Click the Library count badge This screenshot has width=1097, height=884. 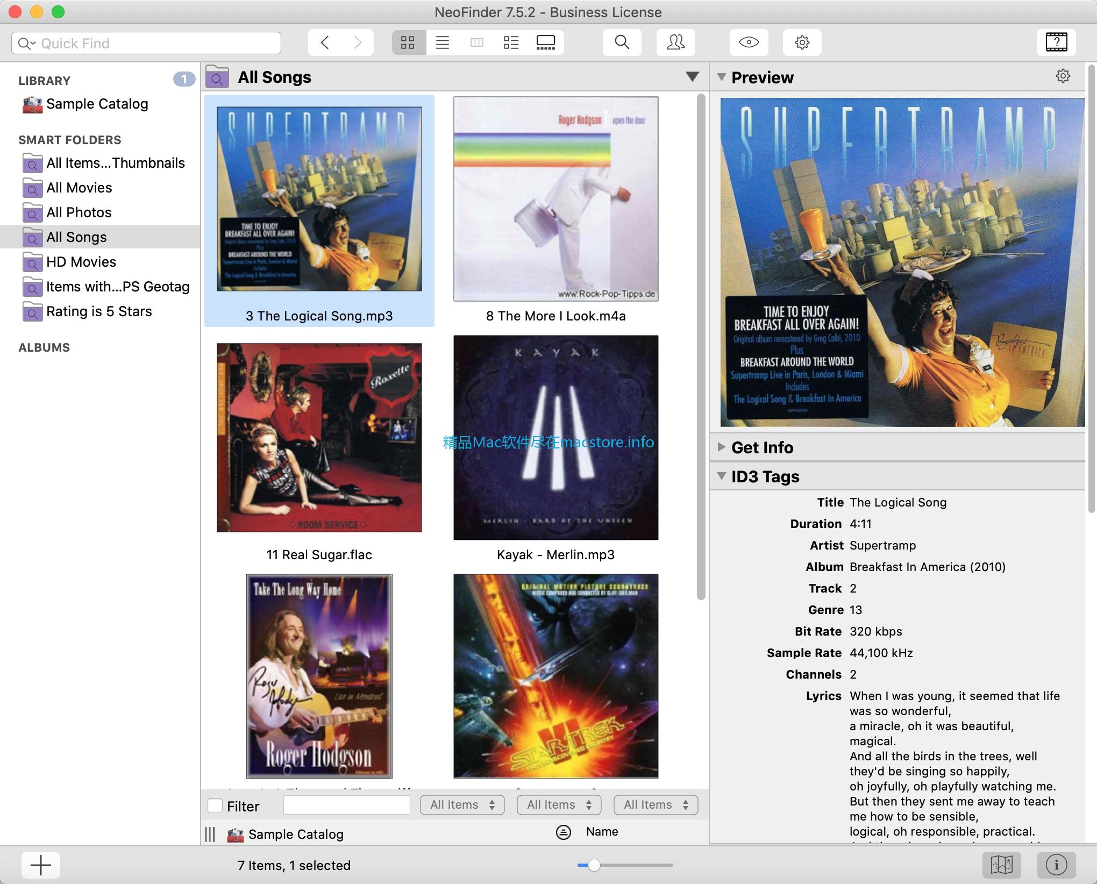pos(184,80)
